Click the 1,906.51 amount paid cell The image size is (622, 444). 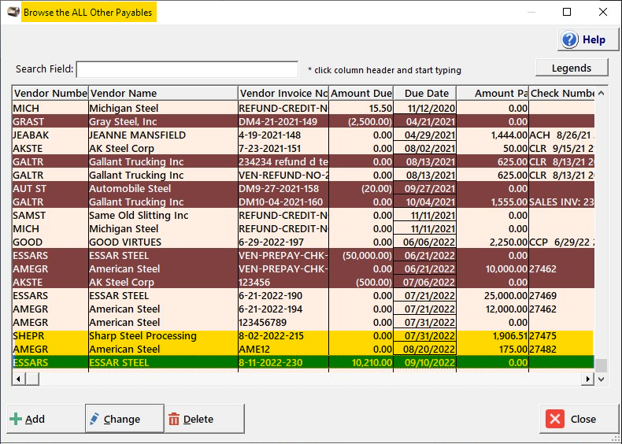coord(492,335)
